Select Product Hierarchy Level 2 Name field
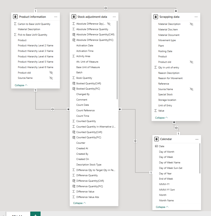 point(36,46)
